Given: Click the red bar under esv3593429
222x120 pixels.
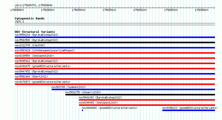Looking at the screenshot, I should coord(115,53).
